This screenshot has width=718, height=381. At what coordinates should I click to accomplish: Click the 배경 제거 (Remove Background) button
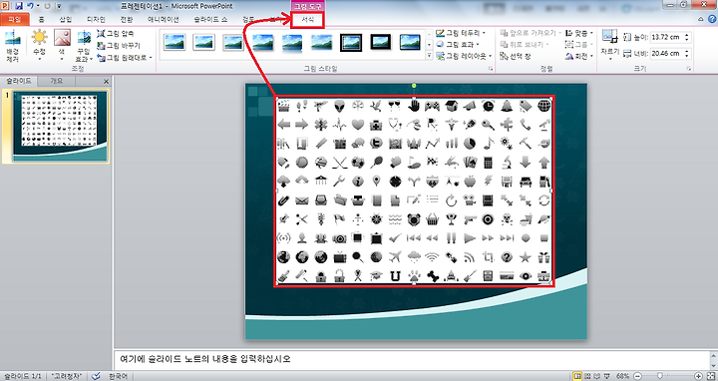click(12, 45)
